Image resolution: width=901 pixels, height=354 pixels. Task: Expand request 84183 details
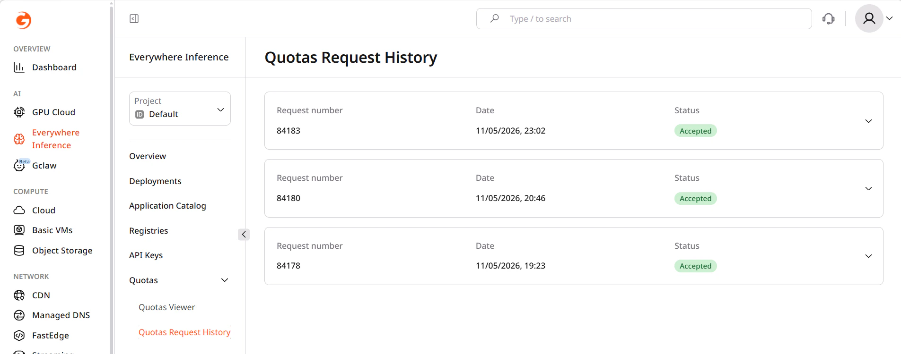click(868, 121)
